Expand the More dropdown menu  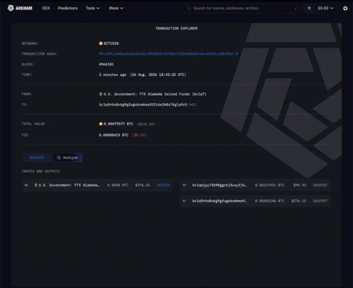click(116, 8)
